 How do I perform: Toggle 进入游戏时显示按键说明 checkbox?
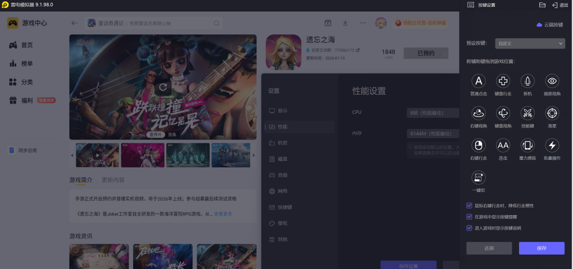pyautogui.click(x=469, y=228)
